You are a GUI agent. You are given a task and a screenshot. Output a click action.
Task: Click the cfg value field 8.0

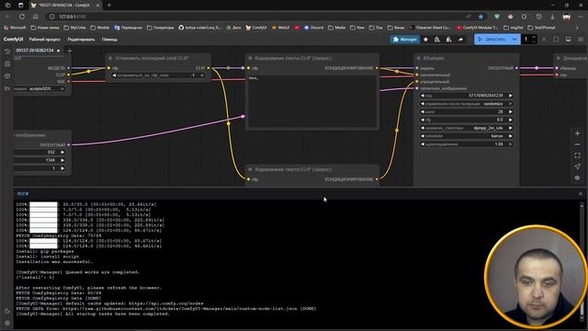[466, 120]
